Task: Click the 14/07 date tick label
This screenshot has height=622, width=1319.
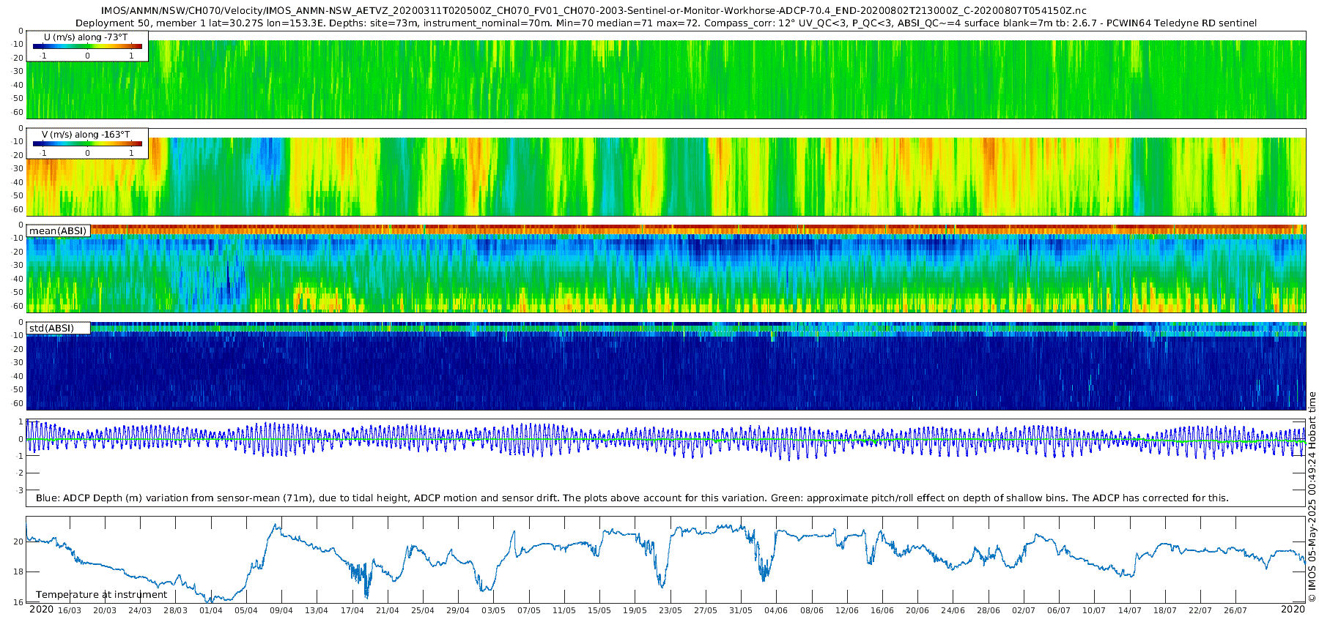Action: coord(1130,610)
